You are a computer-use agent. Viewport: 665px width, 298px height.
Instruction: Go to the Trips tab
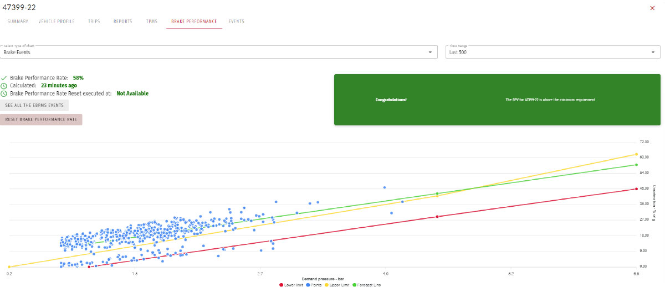[x=94, y=22]
